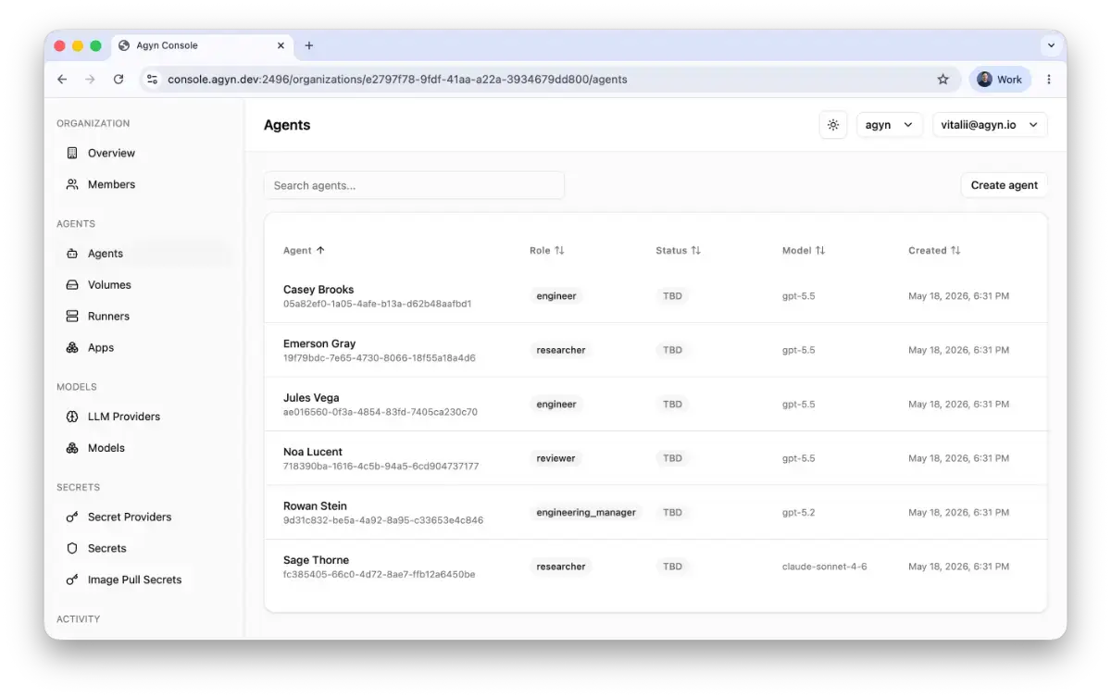The image size is (1111, 698).
Task: Click the browser forward arrow
Action: [90, 80]
